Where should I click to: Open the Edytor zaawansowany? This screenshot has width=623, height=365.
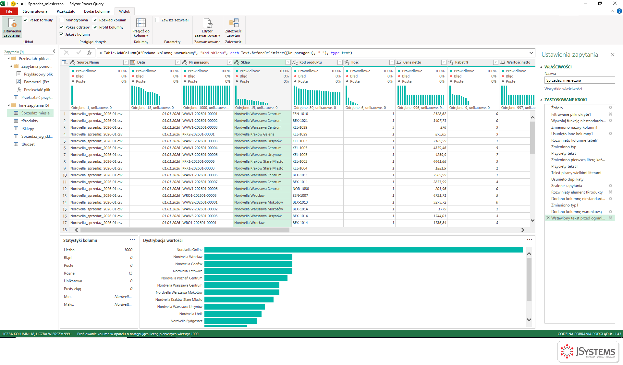[207, 27]
